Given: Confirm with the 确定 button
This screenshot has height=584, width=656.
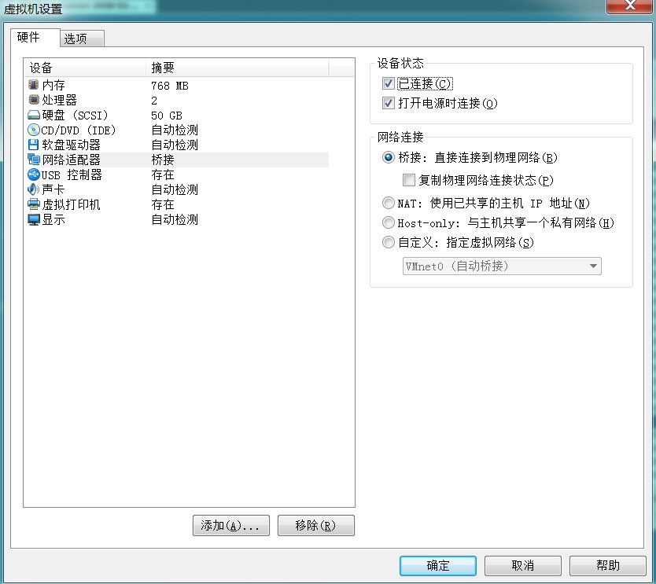Looking at the screenshot, I should (x=437, y=566).
